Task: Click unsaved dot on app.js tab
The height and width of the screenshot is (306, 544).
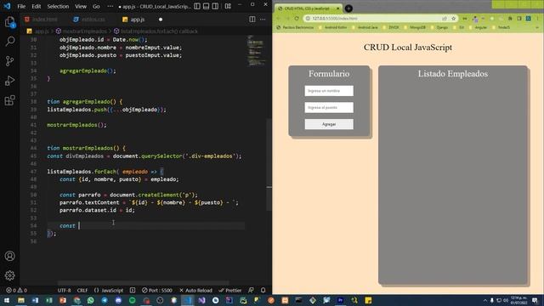Action: [161, 20]
